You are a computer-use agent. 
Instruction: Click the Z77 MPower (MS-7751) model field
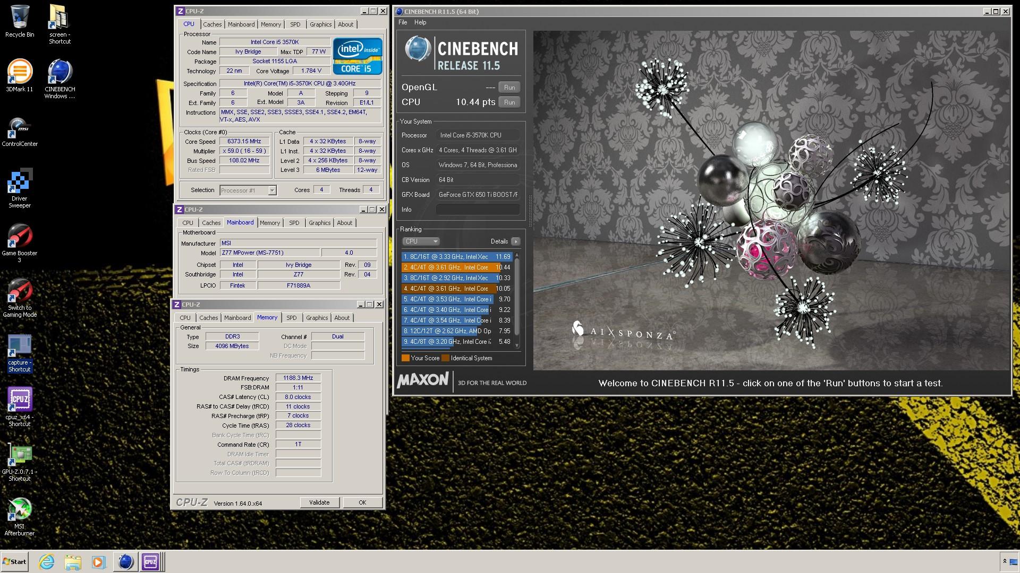click(270, 253)
